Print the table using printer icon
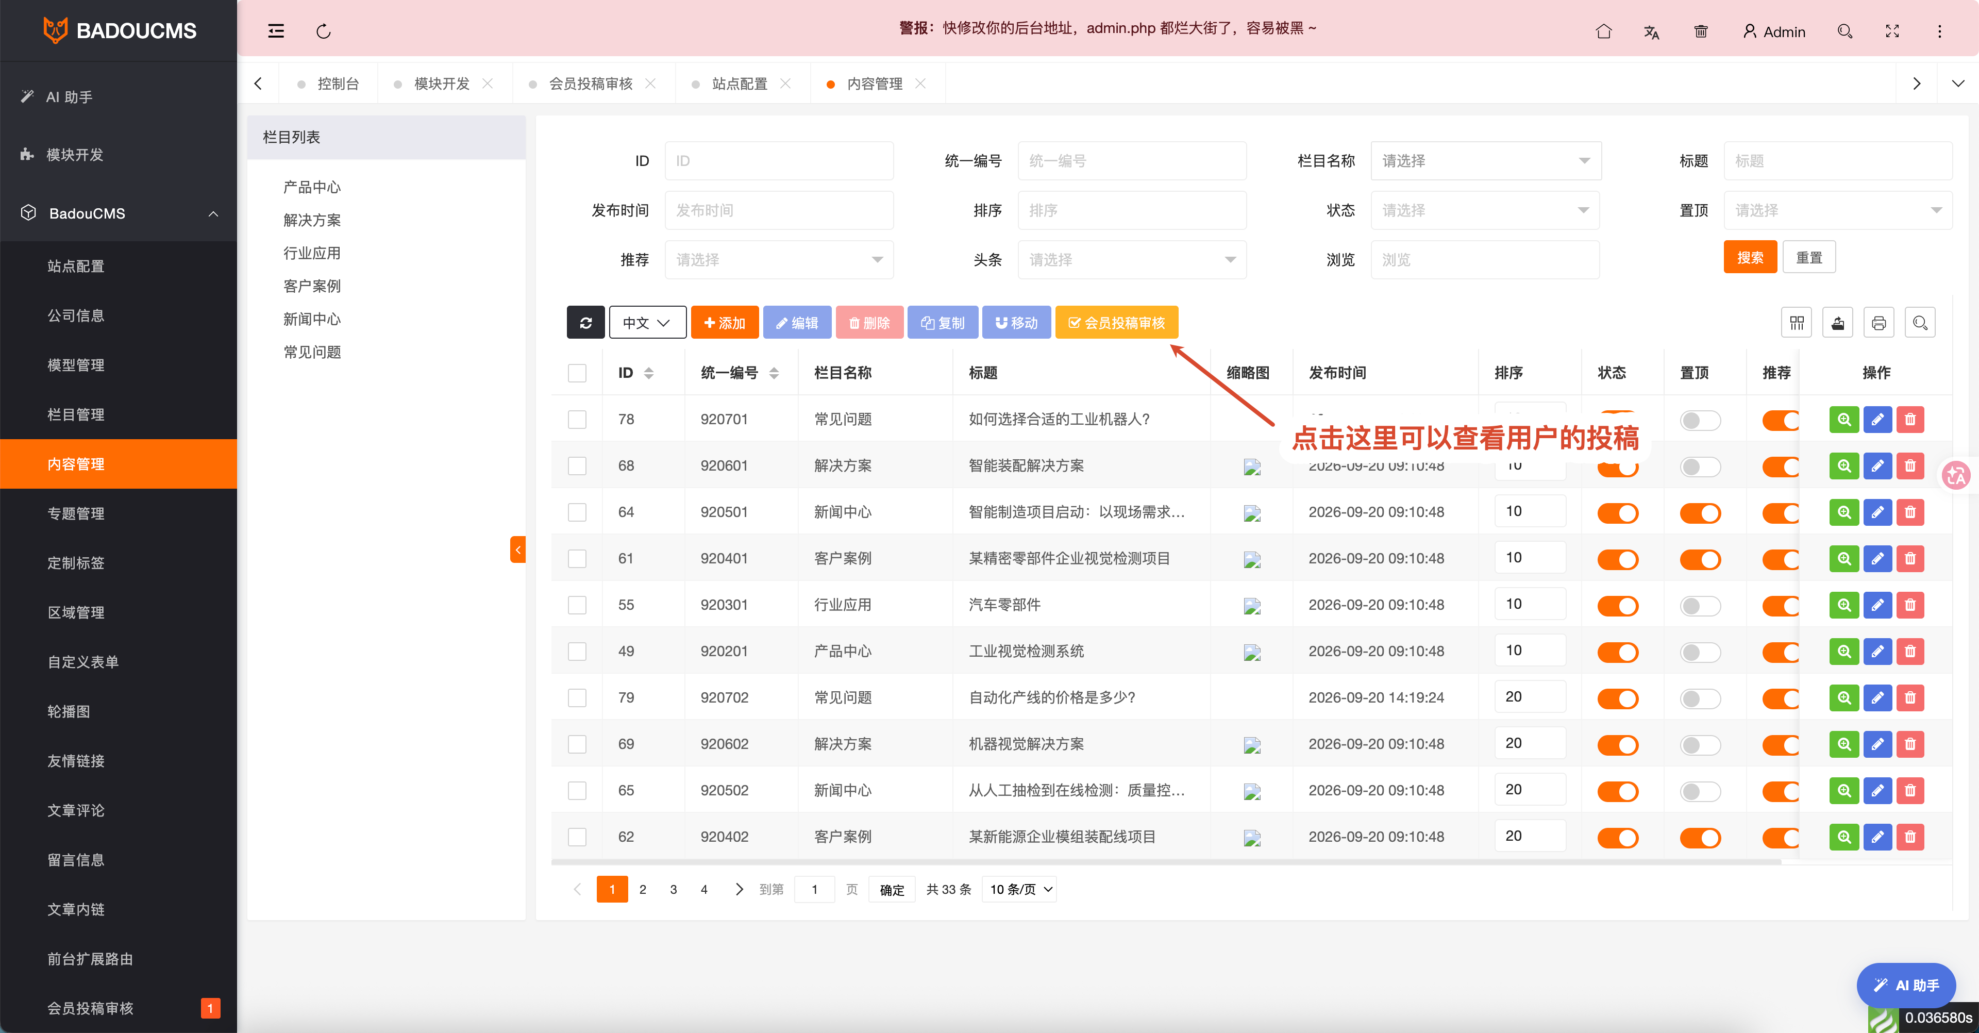The height and width of the screenshot is (1033, 1979). click(1879, 323)
